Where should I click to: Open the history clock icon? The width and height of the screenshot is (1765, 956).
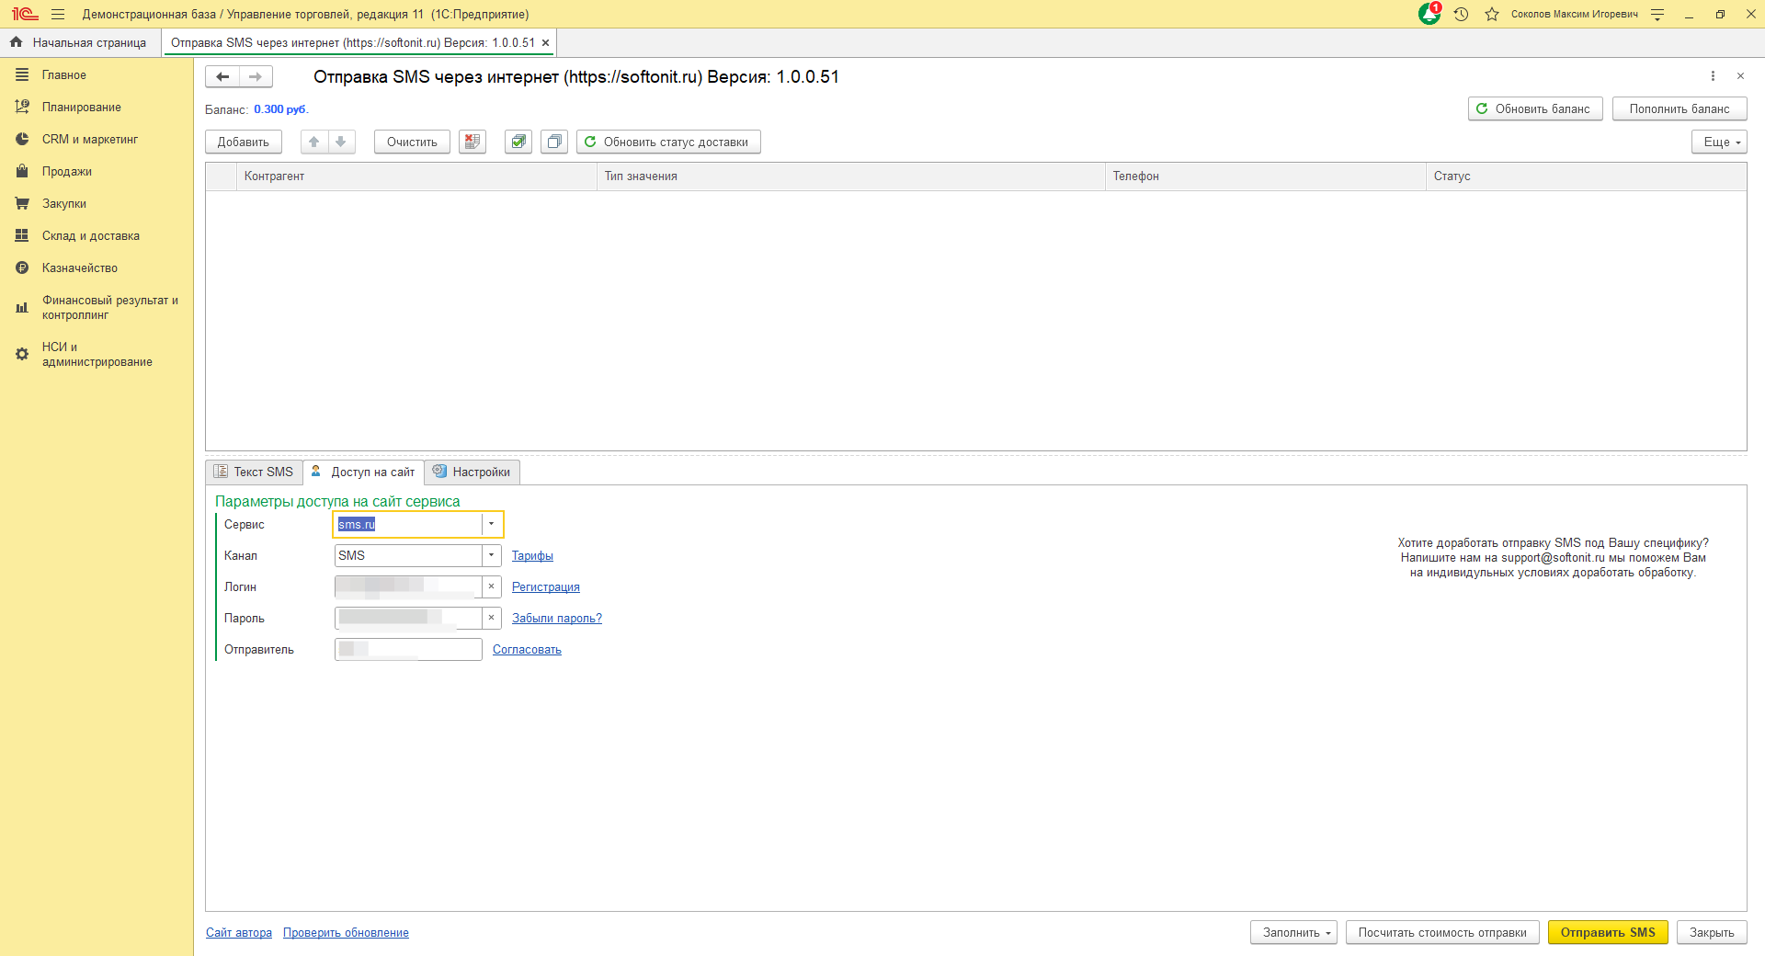coord(1461,14)
